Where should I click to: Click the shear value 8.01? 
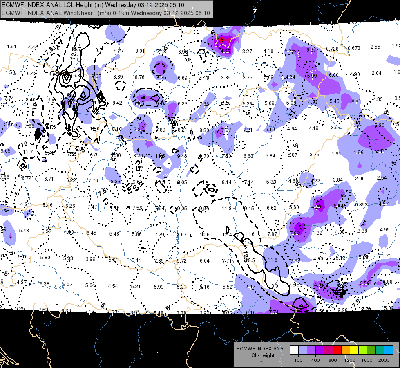point(140,51)
